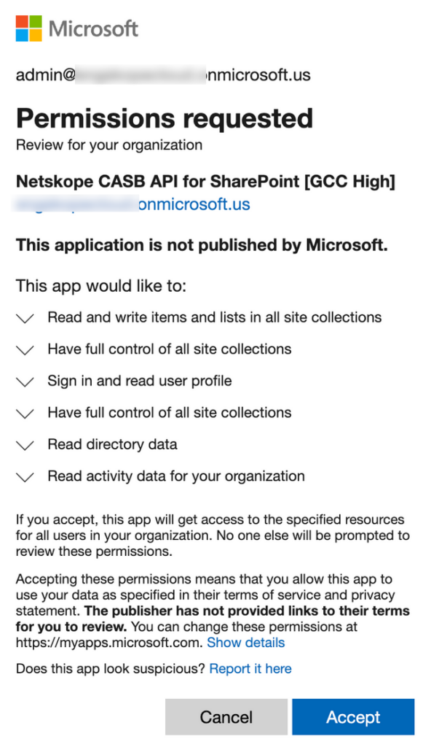Open the Show details link
This screenshot has height=747, width=431.
pyautogui.click(x=246, y=643)
